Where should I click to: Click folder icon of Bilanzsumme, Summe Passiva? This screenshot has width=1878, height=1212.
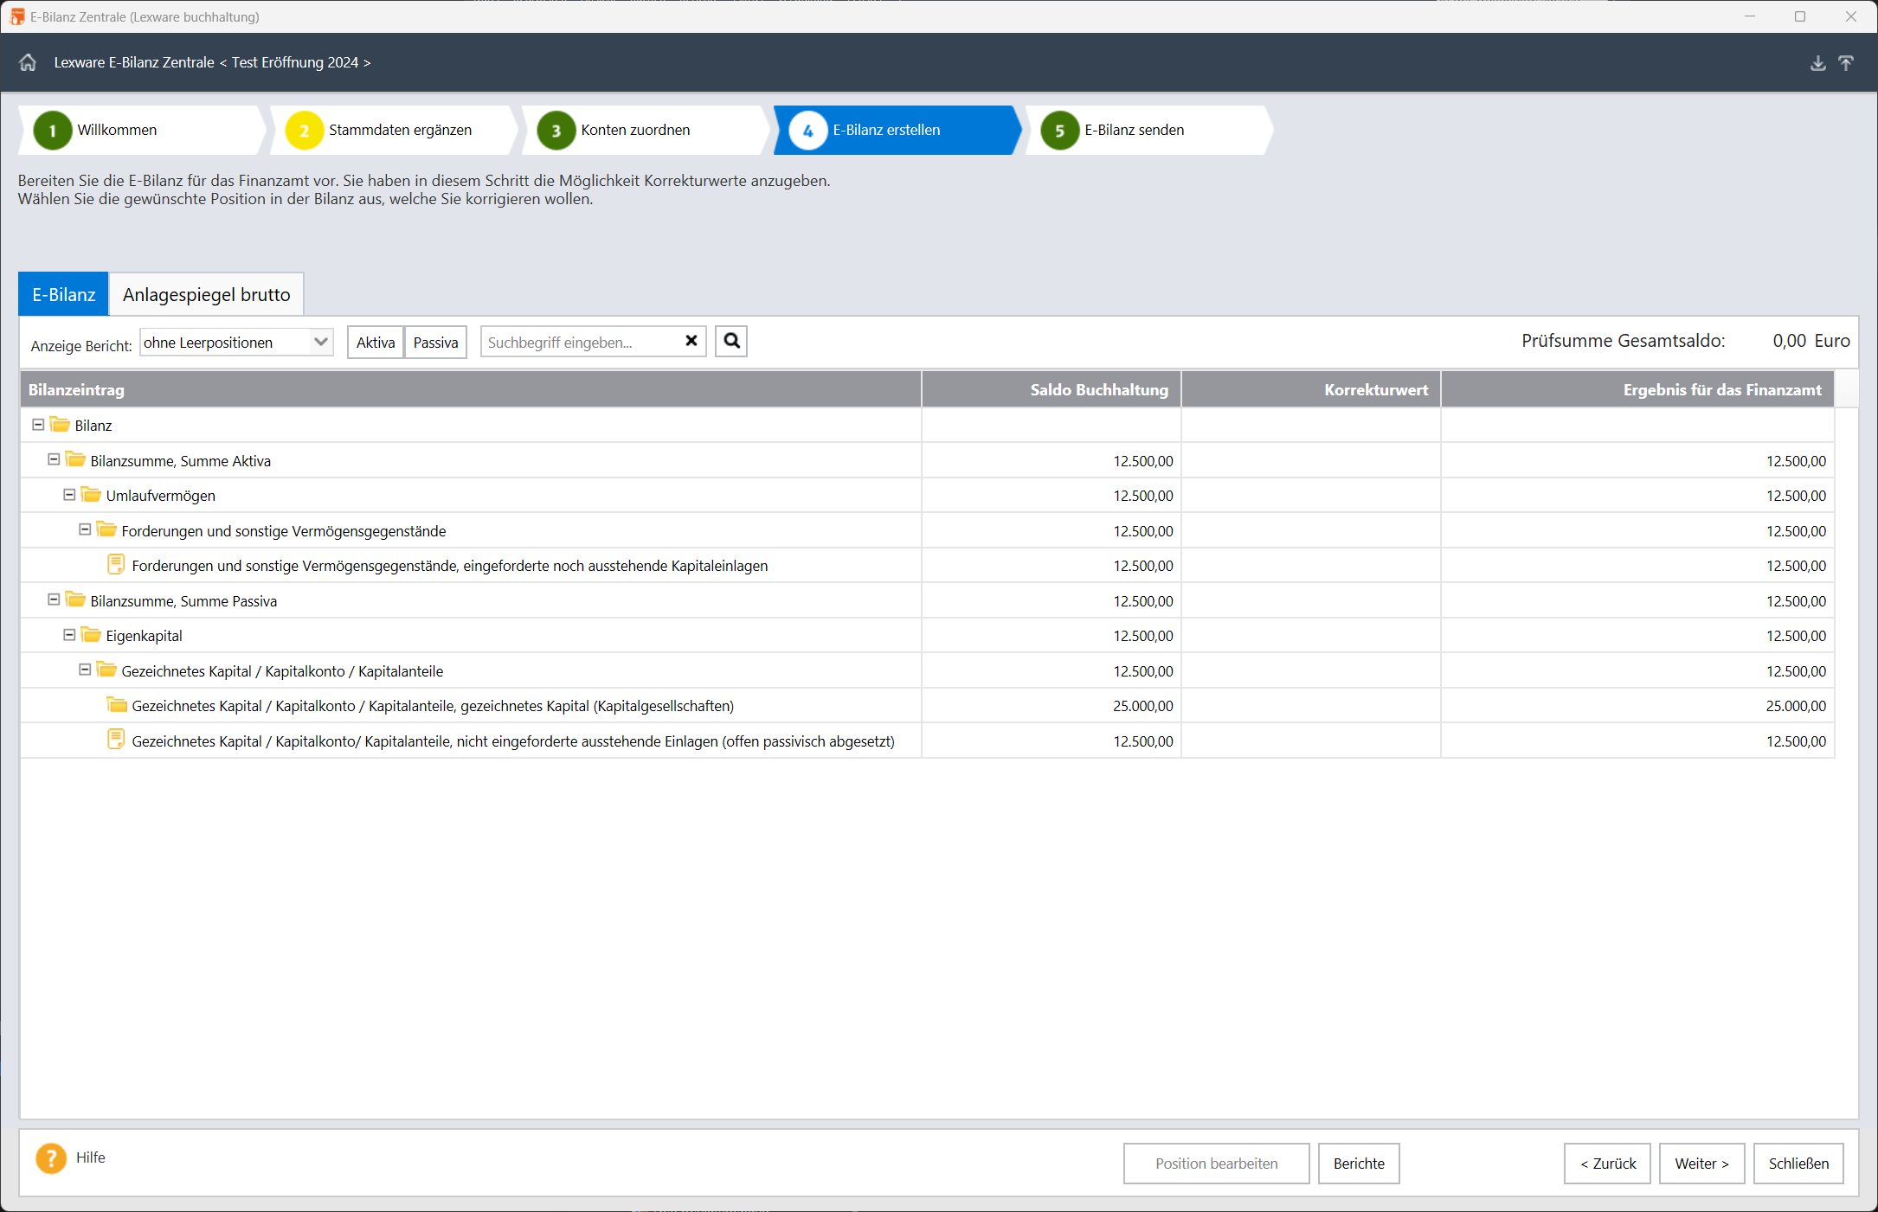pyautogui.click(x=75, y=600)
